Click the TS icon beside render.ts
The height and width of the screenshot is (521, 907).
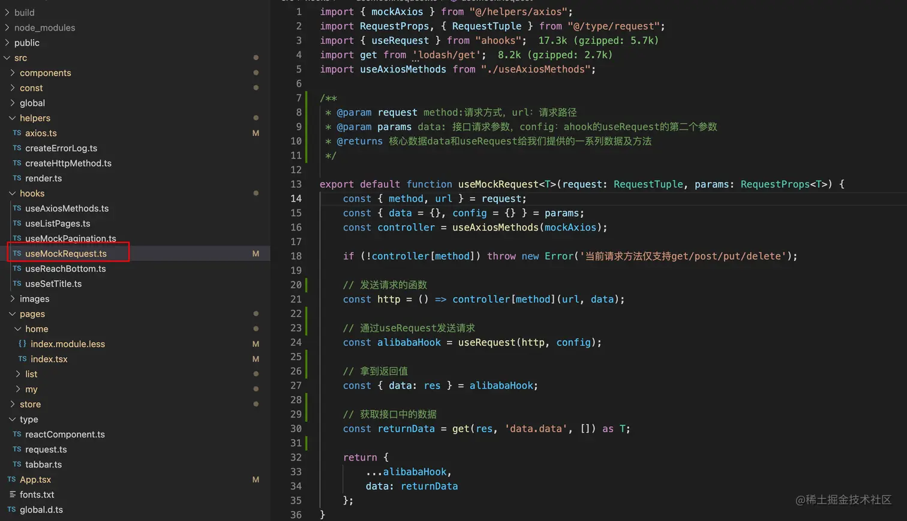[17, 178]
